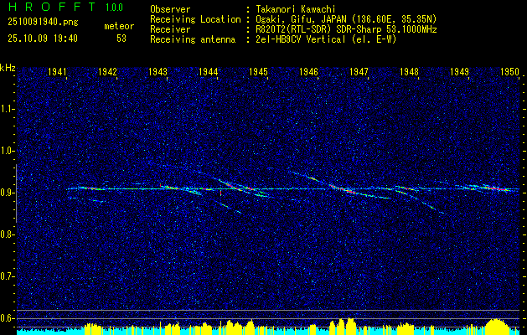Click the meteor count 53
The height and width of the screenshot is (335, 527).
[121, 39]
